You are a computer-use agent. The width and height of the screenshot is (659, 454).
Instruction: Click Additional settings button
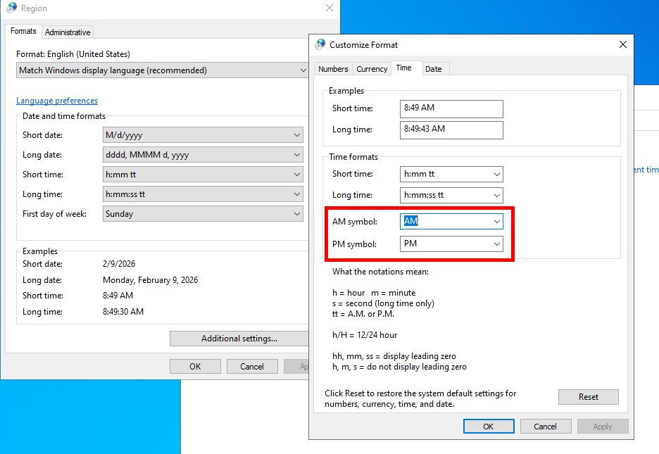click(x=239, y=339)
